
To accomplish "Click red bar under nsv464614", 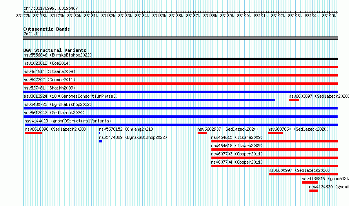I will 180,75.
